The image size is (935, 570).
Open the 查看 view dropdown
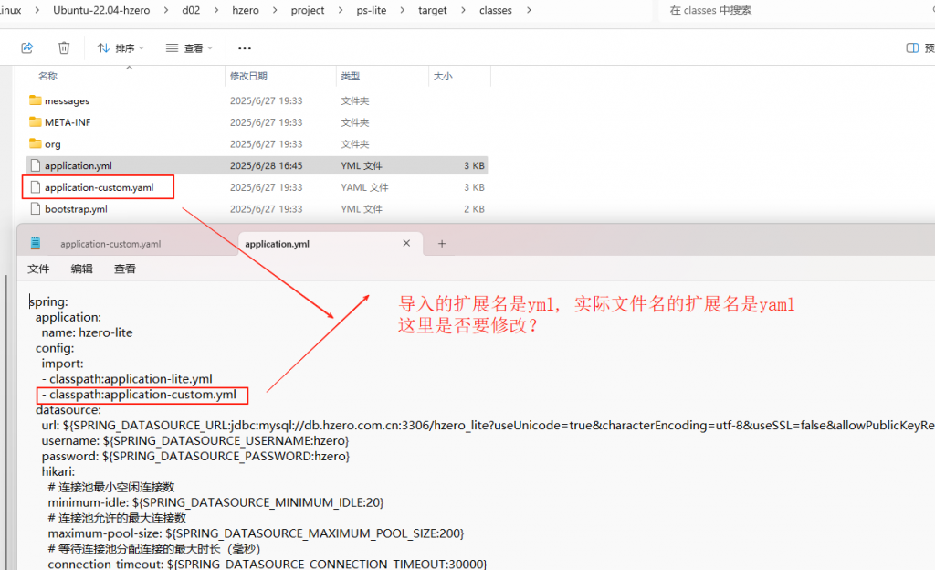click(189, 47)
